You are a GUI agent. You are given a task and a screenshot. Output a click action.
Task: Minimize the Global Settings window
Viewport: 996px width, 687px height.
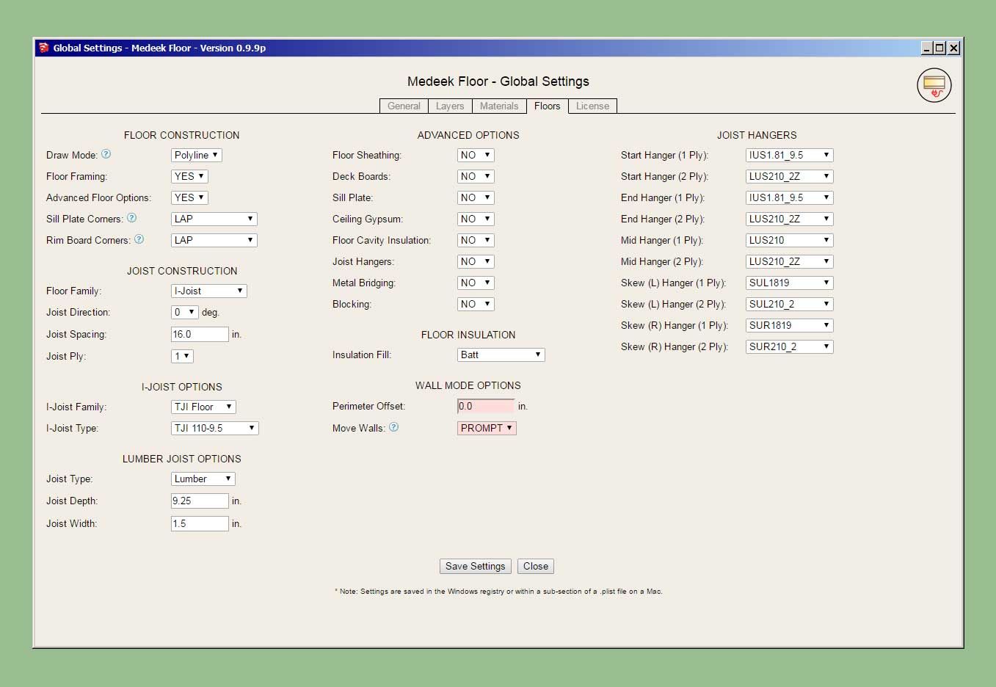tap(927, 48)
